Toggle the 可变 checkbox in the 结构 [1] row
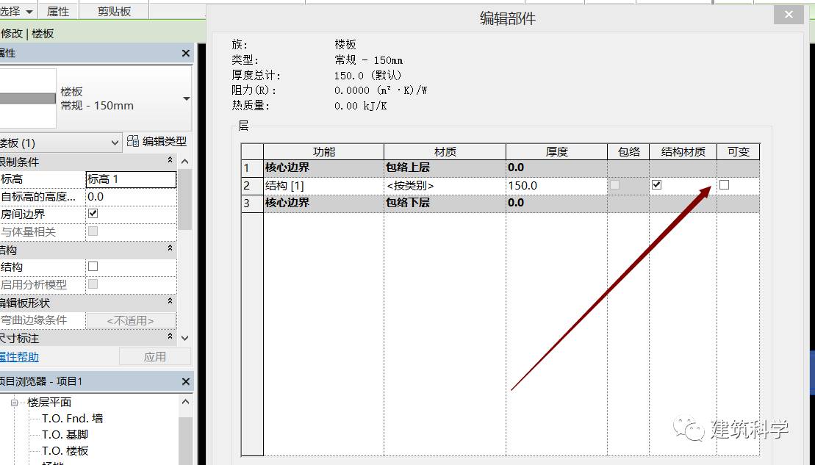 (724, 184)
